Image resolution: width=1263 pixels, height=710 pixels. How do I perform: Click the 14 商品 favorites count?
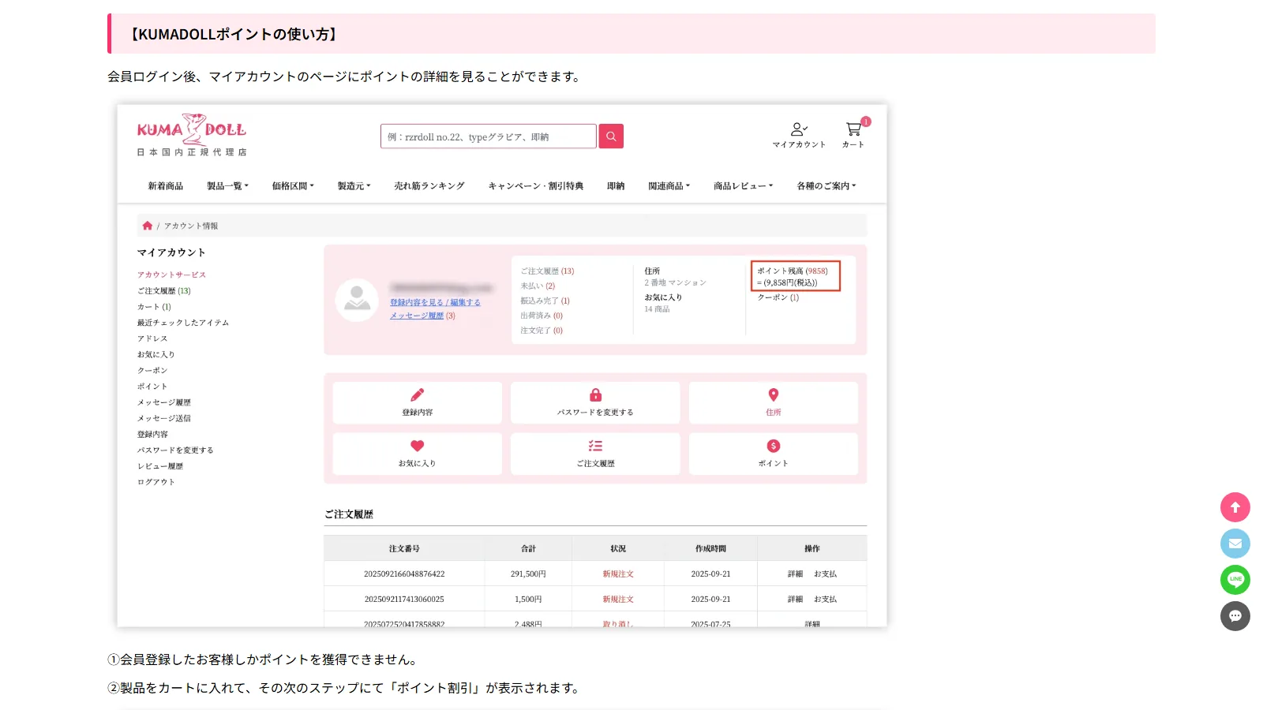click(x=657, y=309)
